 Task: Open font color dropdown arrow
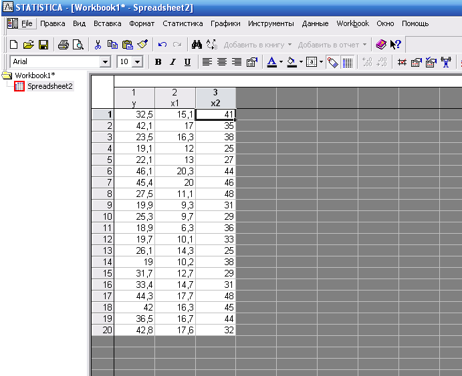281,62
